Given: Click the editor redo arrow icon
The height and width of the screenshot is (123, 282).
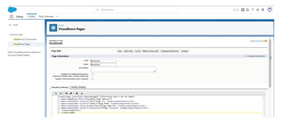Looking at the screenshot, I should [71, 93].
